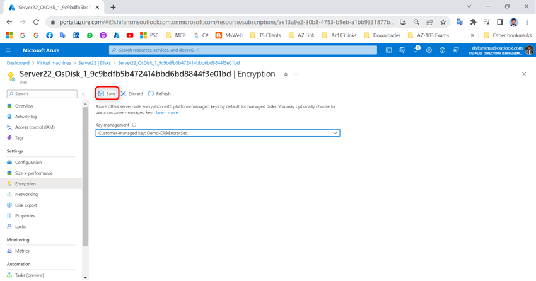Viewport: 536px width, 281px height.
Task: Open Azure Cloud Shell
Action: 388,50
